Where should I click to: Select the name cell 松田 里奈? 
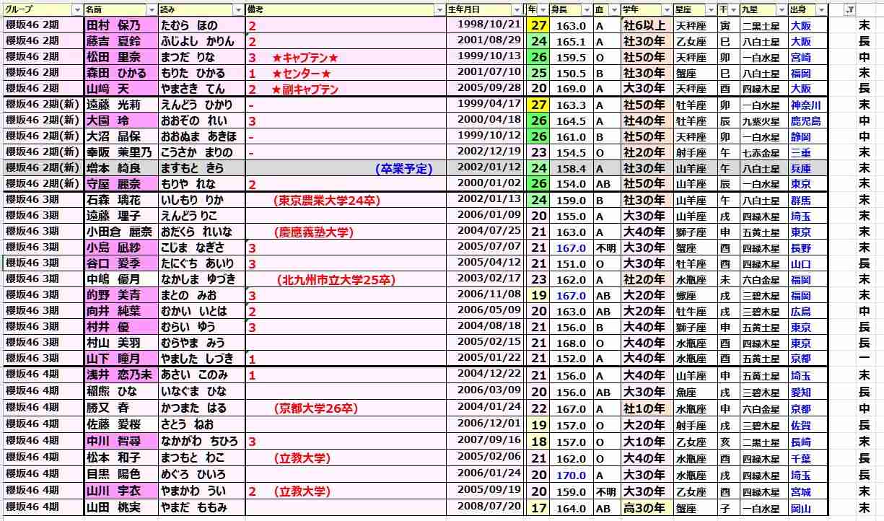(121, 57)
